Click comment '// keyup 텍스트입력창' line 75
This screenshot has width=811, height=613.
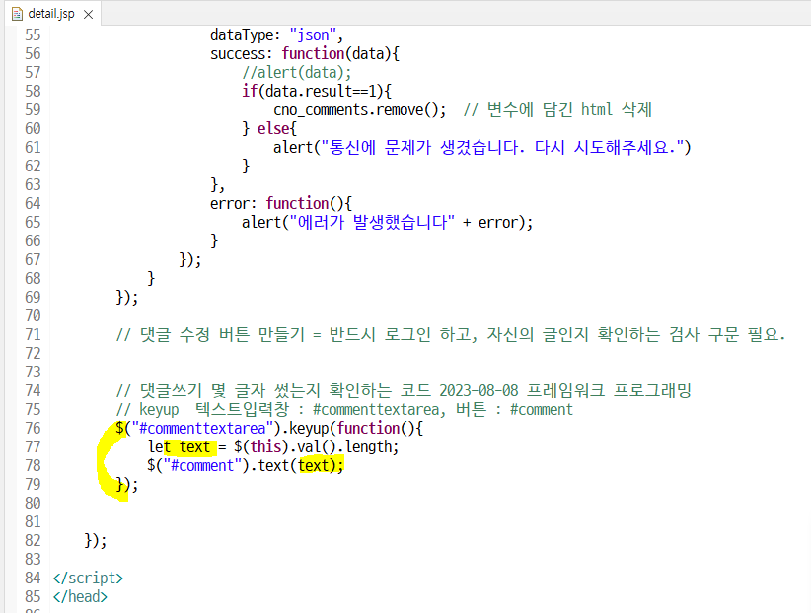[344, 409]
